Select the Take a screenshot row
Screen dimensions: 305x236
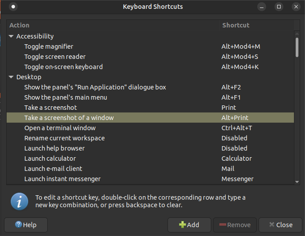point(50,108)
